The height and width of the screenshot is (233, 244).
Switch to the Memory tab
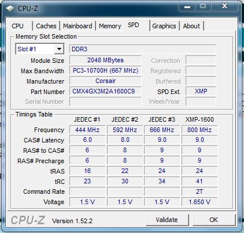pos(110,26)
